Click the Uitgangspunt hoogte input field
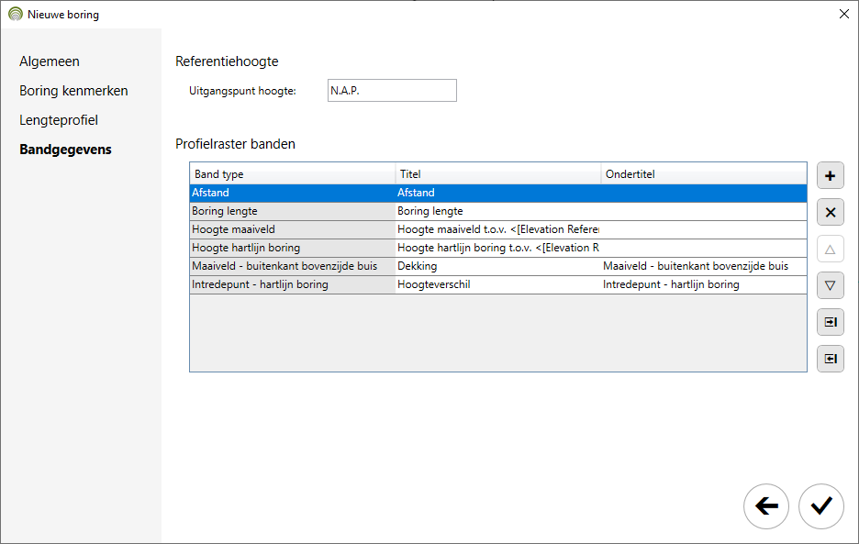Screen dimensions: 859x544 click(x=392, y=91)
